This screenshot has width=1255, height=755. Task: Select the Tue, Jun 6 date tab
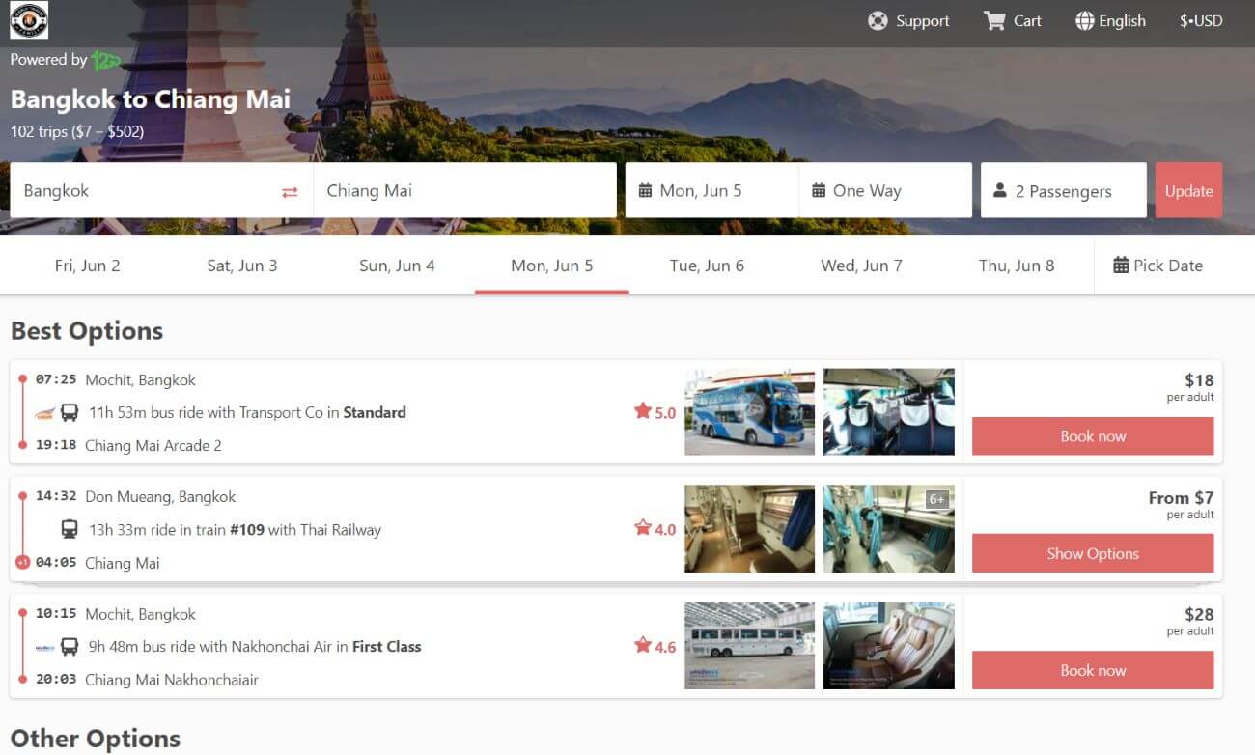coord(707,266)
